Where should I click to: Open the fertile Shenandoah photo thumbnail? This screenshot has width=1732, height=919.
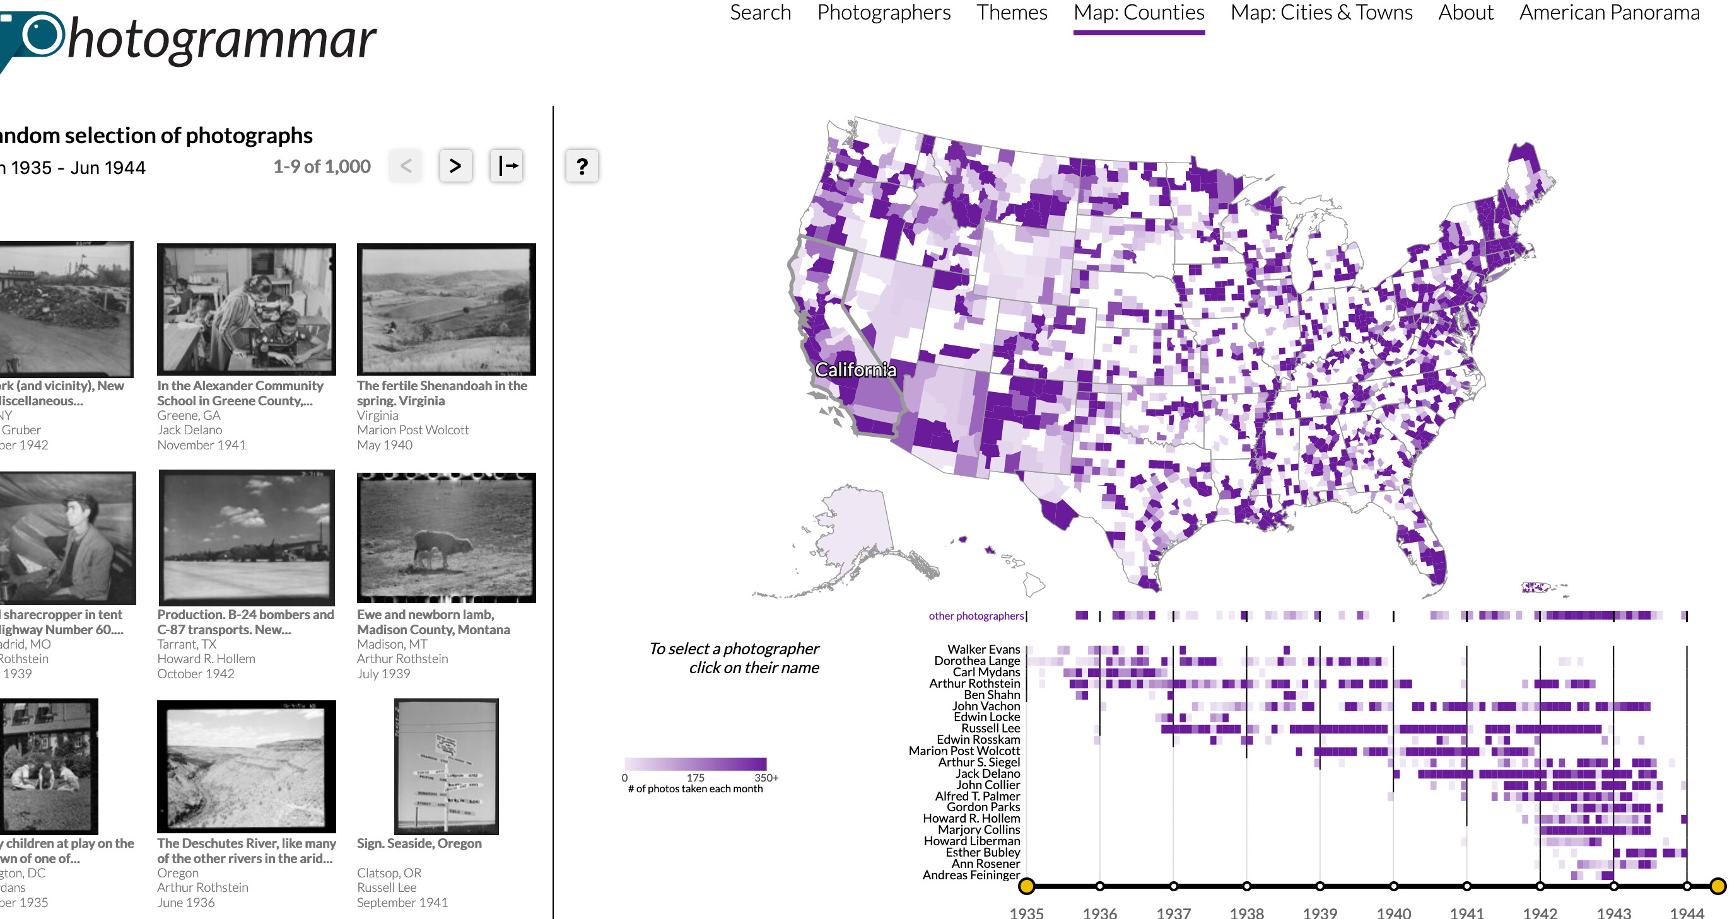pos(446,309)
